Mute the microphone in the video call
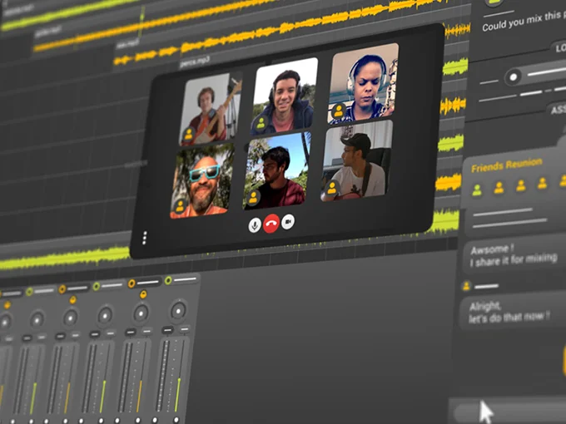Screen dimensions: 566x424 pyautogui.click(x=255, y=224)
